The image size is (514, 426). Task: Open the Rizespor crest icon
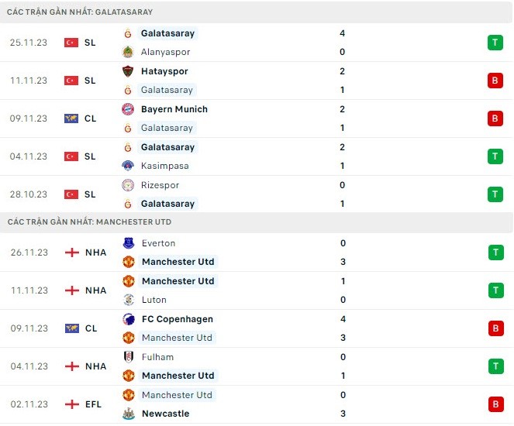(129, 185)
